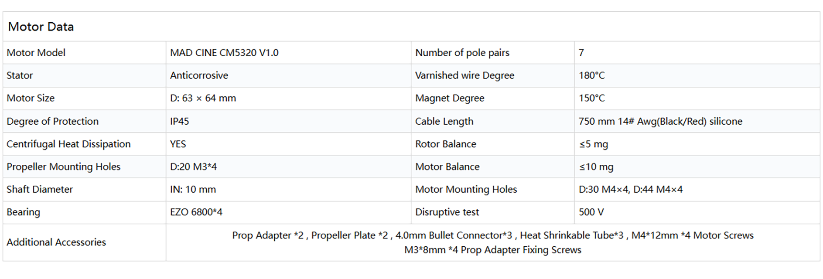This screenshot has height=279, width=823.
Task: Select the D:20 M3*4 propeller holes value
Action: coord(193,167)
